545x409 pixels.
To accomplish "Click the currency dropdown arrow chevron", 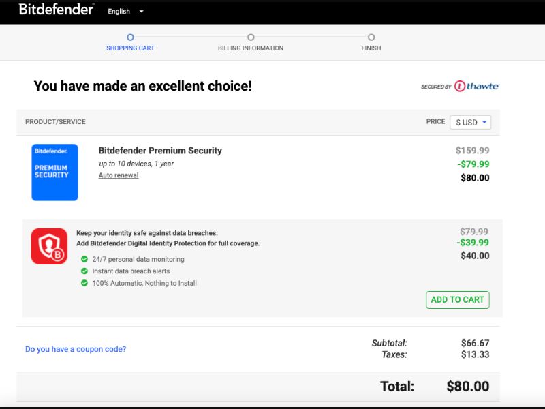I will (x=485, y=121).
